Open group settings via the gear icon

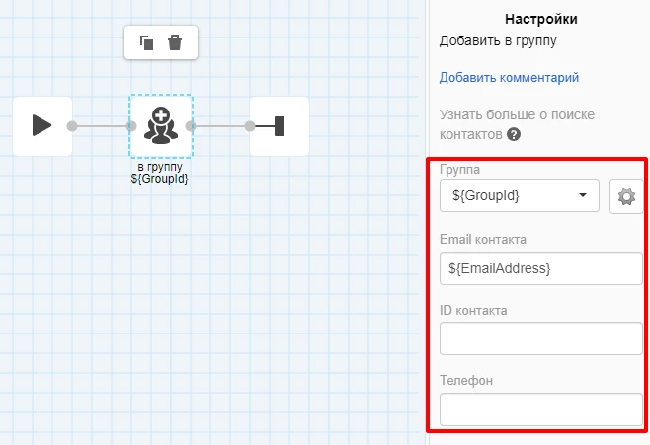tap(626, 196)
